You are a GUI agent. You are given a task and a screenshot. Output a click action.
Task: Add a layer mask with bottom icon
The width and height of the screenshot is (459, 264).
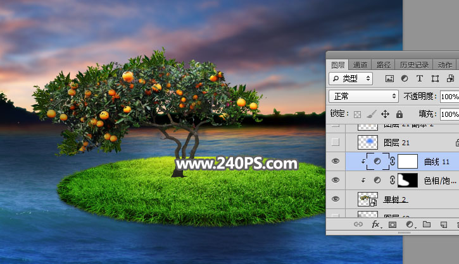[393, 224]
